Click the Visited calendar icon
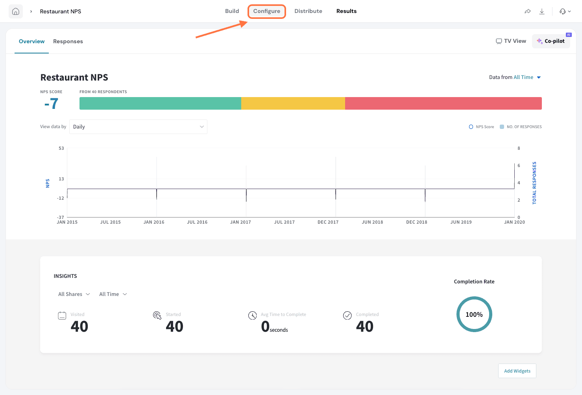 (x=62, y=315)
